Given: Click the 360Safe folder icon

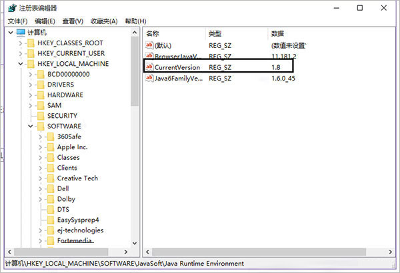Looking at the screenshot, I should pos(51,137).
